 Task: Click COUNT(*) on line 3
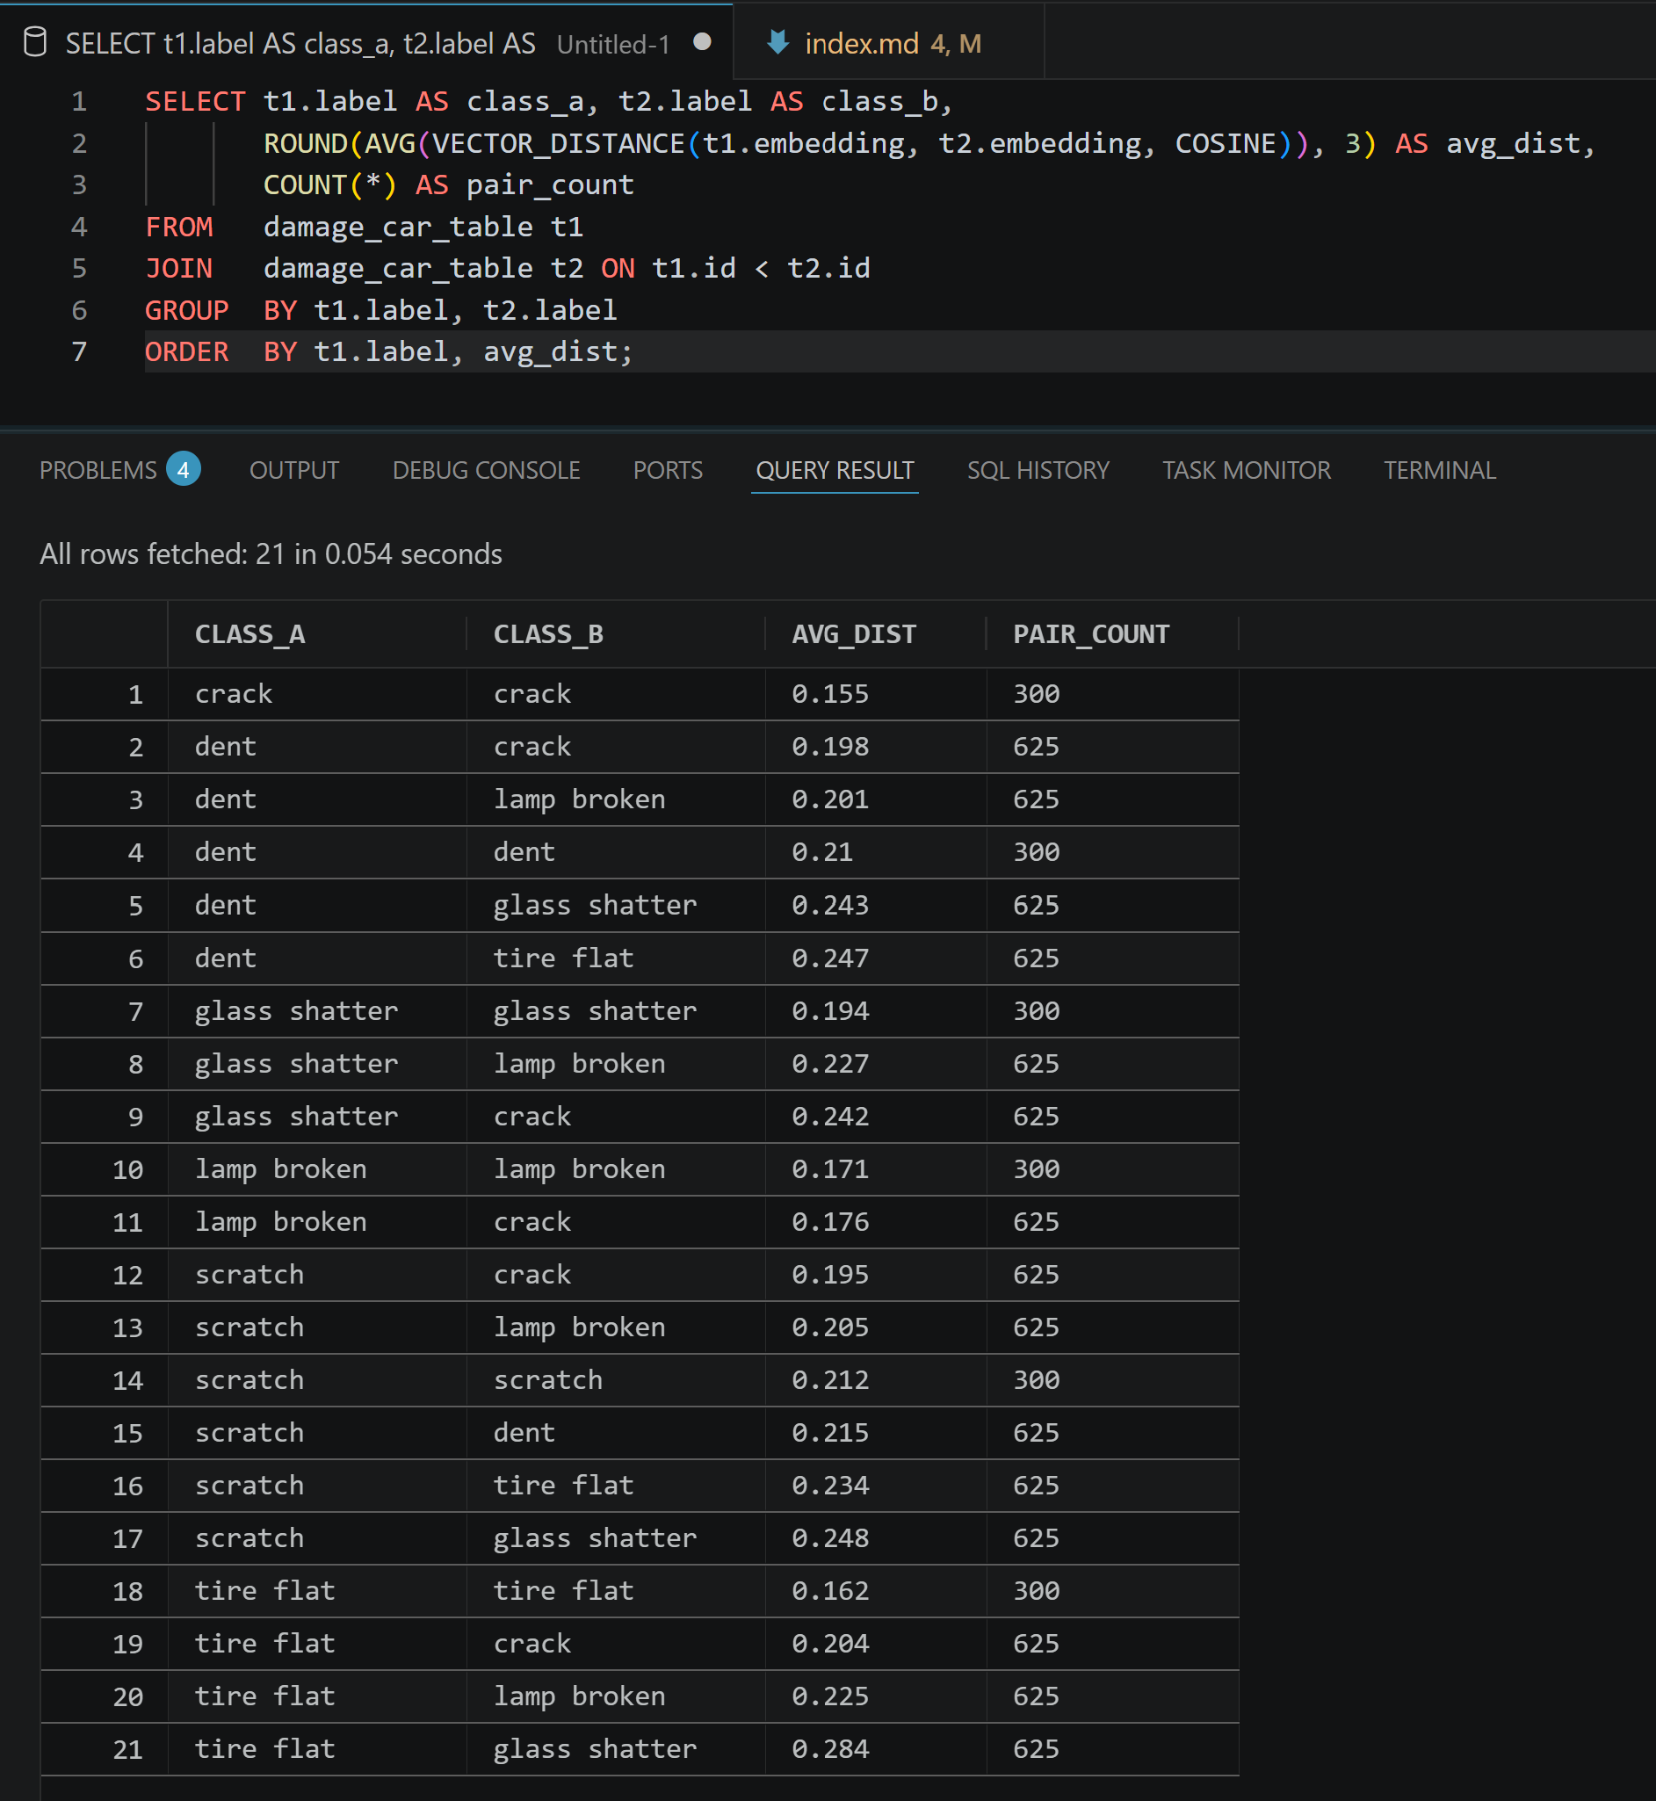coord(329,185)
